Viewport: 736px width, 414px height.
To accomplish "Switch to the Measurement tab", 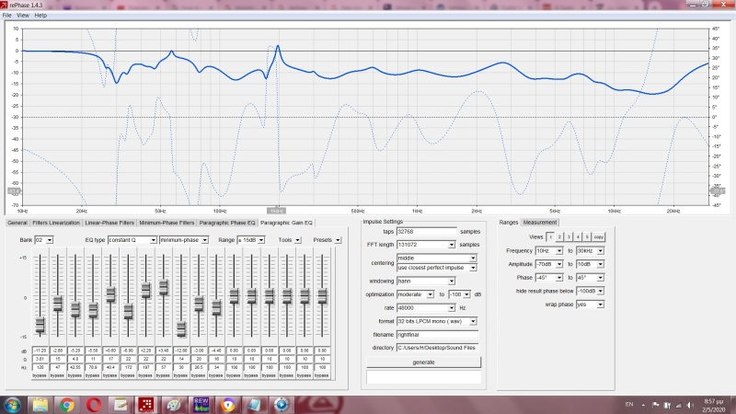I will coord(540,223).
